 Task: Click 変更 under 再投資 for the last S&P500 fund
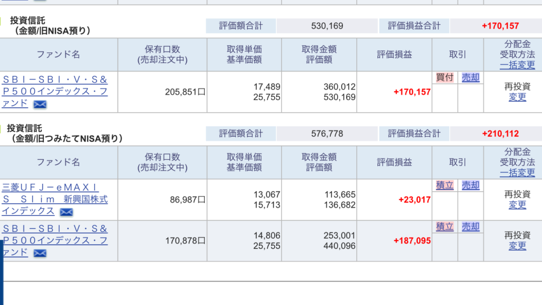coord(517,246)
